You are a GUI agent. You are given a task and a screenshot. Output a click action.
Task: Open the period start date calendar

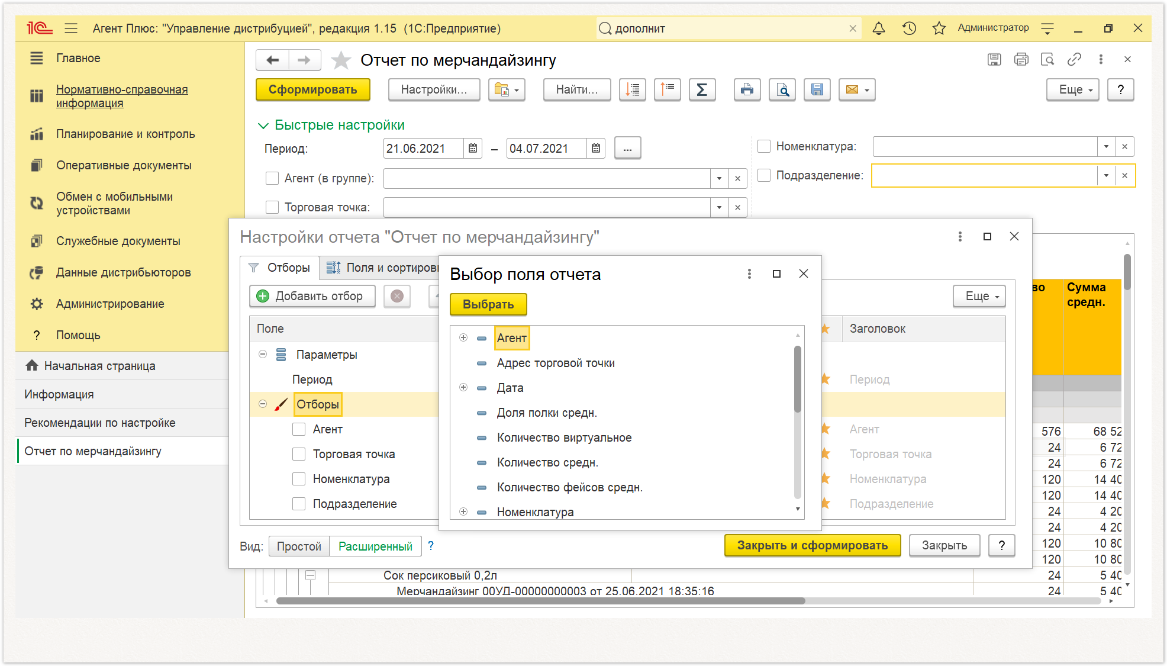[473, 149]
